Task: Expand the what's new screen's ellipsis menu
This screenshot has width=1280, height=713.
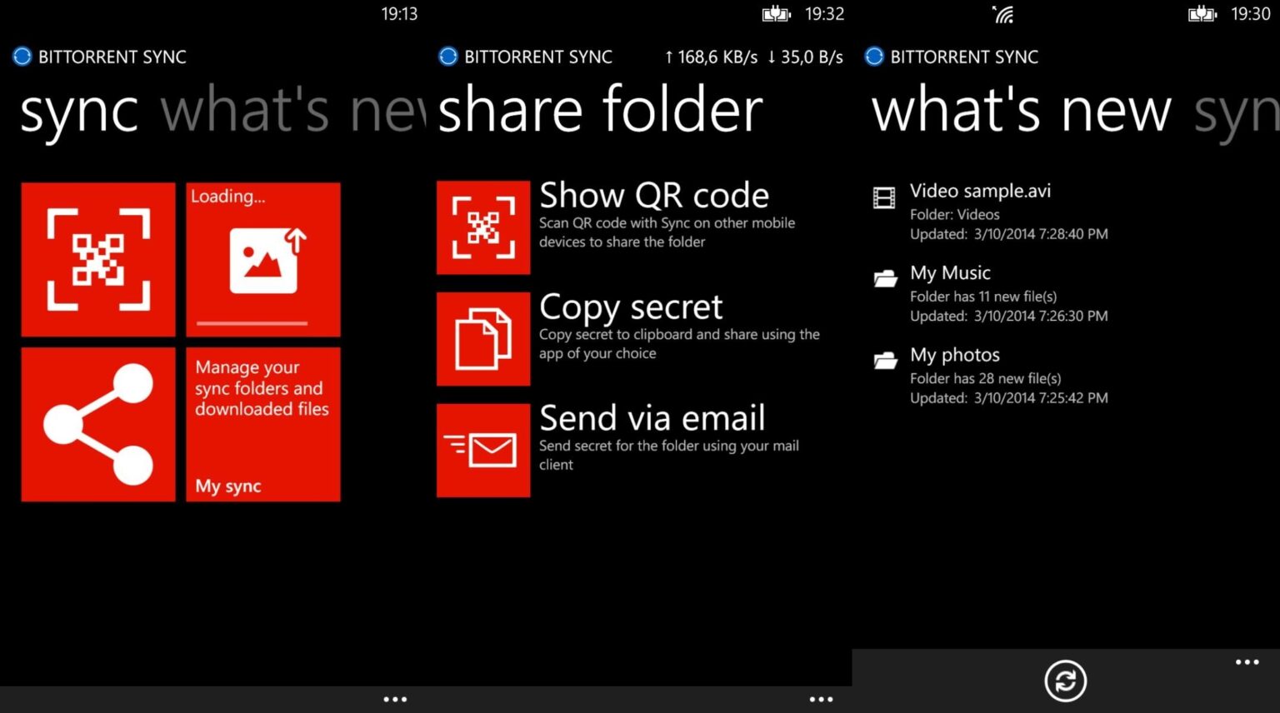Action: (x=1247, y=662)
